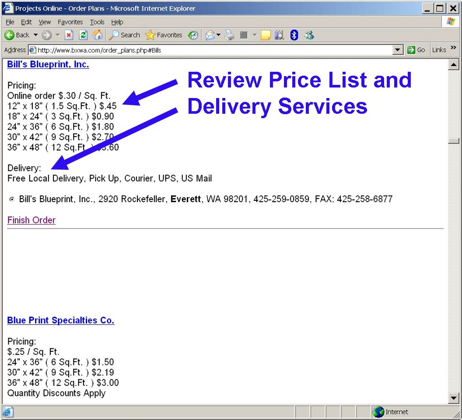Stop loading the page with the red X

[69, 35]
